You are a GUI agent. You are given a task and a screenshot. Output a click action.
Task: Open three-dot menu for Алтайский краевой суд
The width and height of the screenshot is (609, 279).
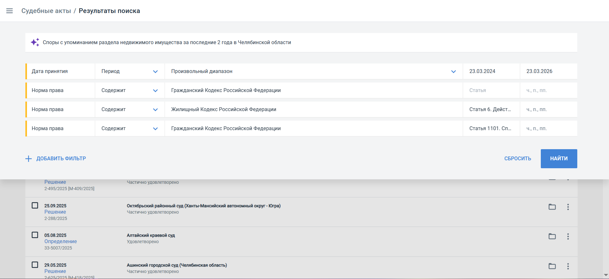click(568, 236)
